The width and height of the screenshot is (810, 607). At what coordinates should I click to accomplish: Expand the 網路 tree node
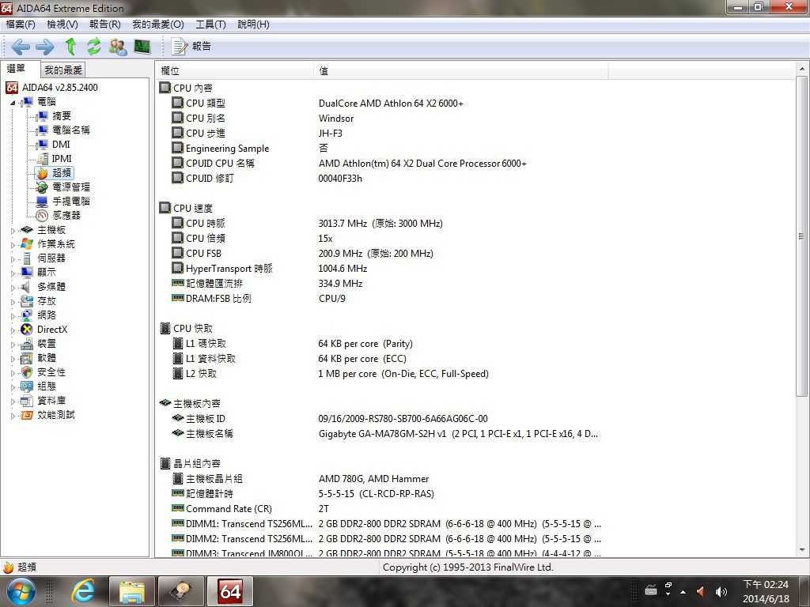(x=13, y=315)
